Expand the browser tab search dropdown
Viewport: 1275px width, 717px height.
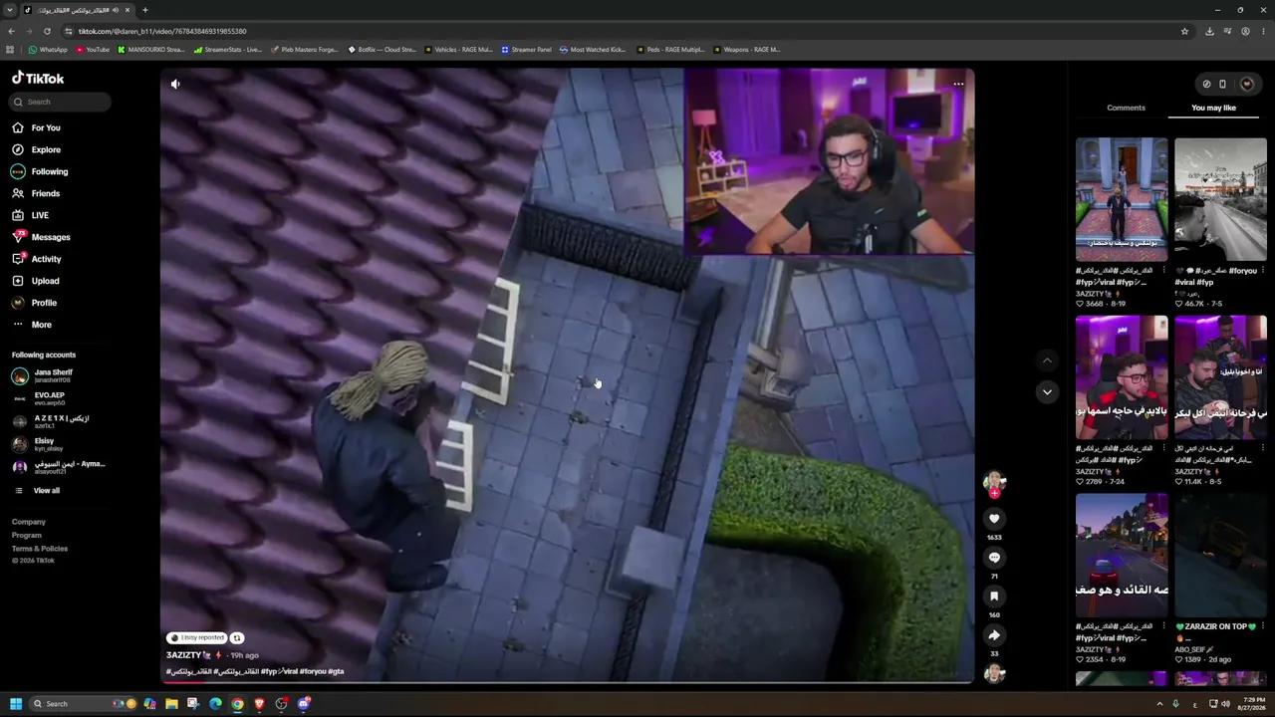[10, 10]
